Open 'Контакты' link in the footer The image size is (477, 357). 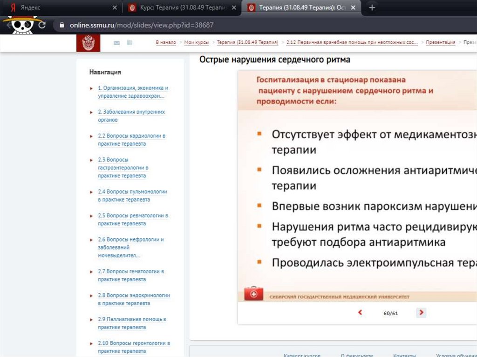(x=404, y=355)
